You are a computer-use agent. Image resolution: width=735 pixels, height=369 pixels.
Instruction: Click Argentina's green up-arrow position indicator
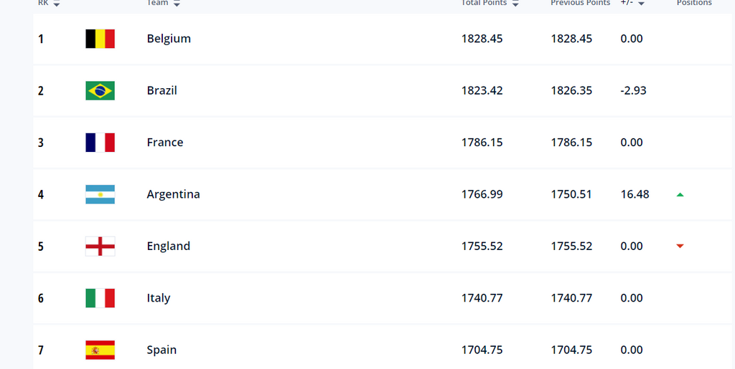[x=680, y=194]
